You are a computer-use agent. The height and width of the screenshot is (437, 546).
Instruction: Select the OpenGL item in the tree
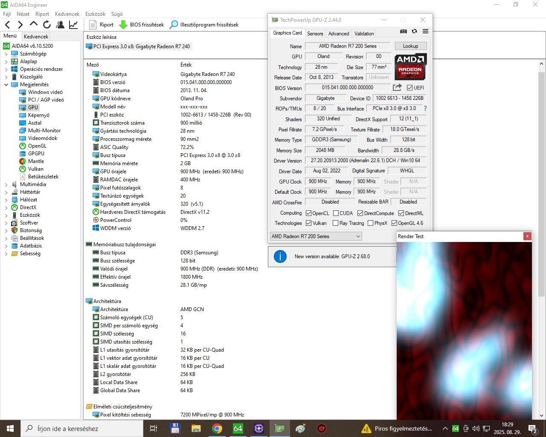point(37,146)
